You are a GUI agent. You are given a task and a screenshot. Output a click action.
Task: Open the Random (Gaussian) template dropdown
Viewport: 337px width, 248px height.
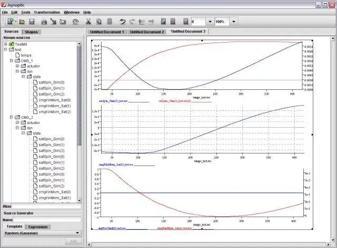pyautogui.click(x=42, y=233)
